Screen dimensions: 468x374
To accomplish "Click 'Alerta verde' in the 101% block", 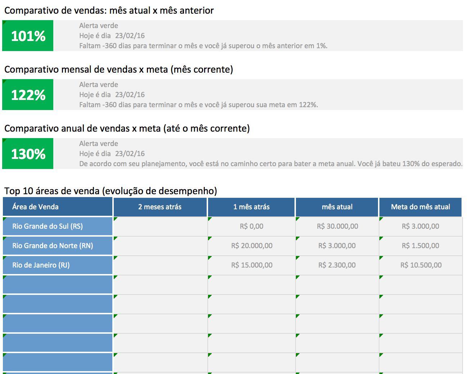I will tap(99, 26).
